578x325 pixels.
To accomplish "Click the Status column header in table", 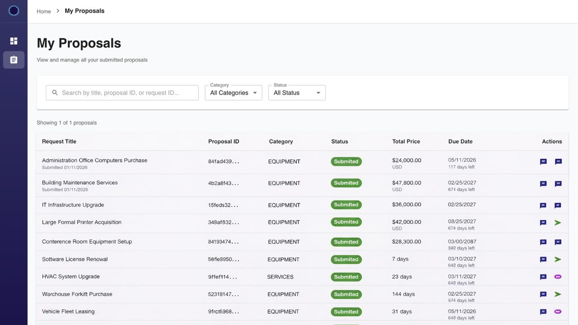I will [340, 141].
